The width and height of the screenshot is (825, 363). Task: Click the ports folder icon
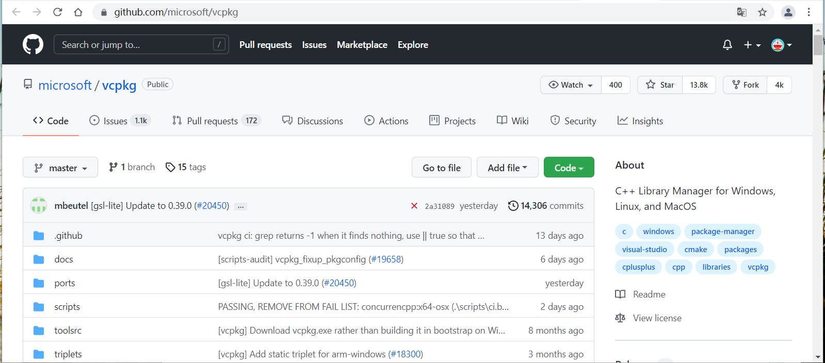(x=39, y=283)
